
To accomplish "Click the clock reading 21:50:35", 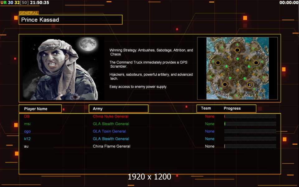I will (x=40, y=2).
